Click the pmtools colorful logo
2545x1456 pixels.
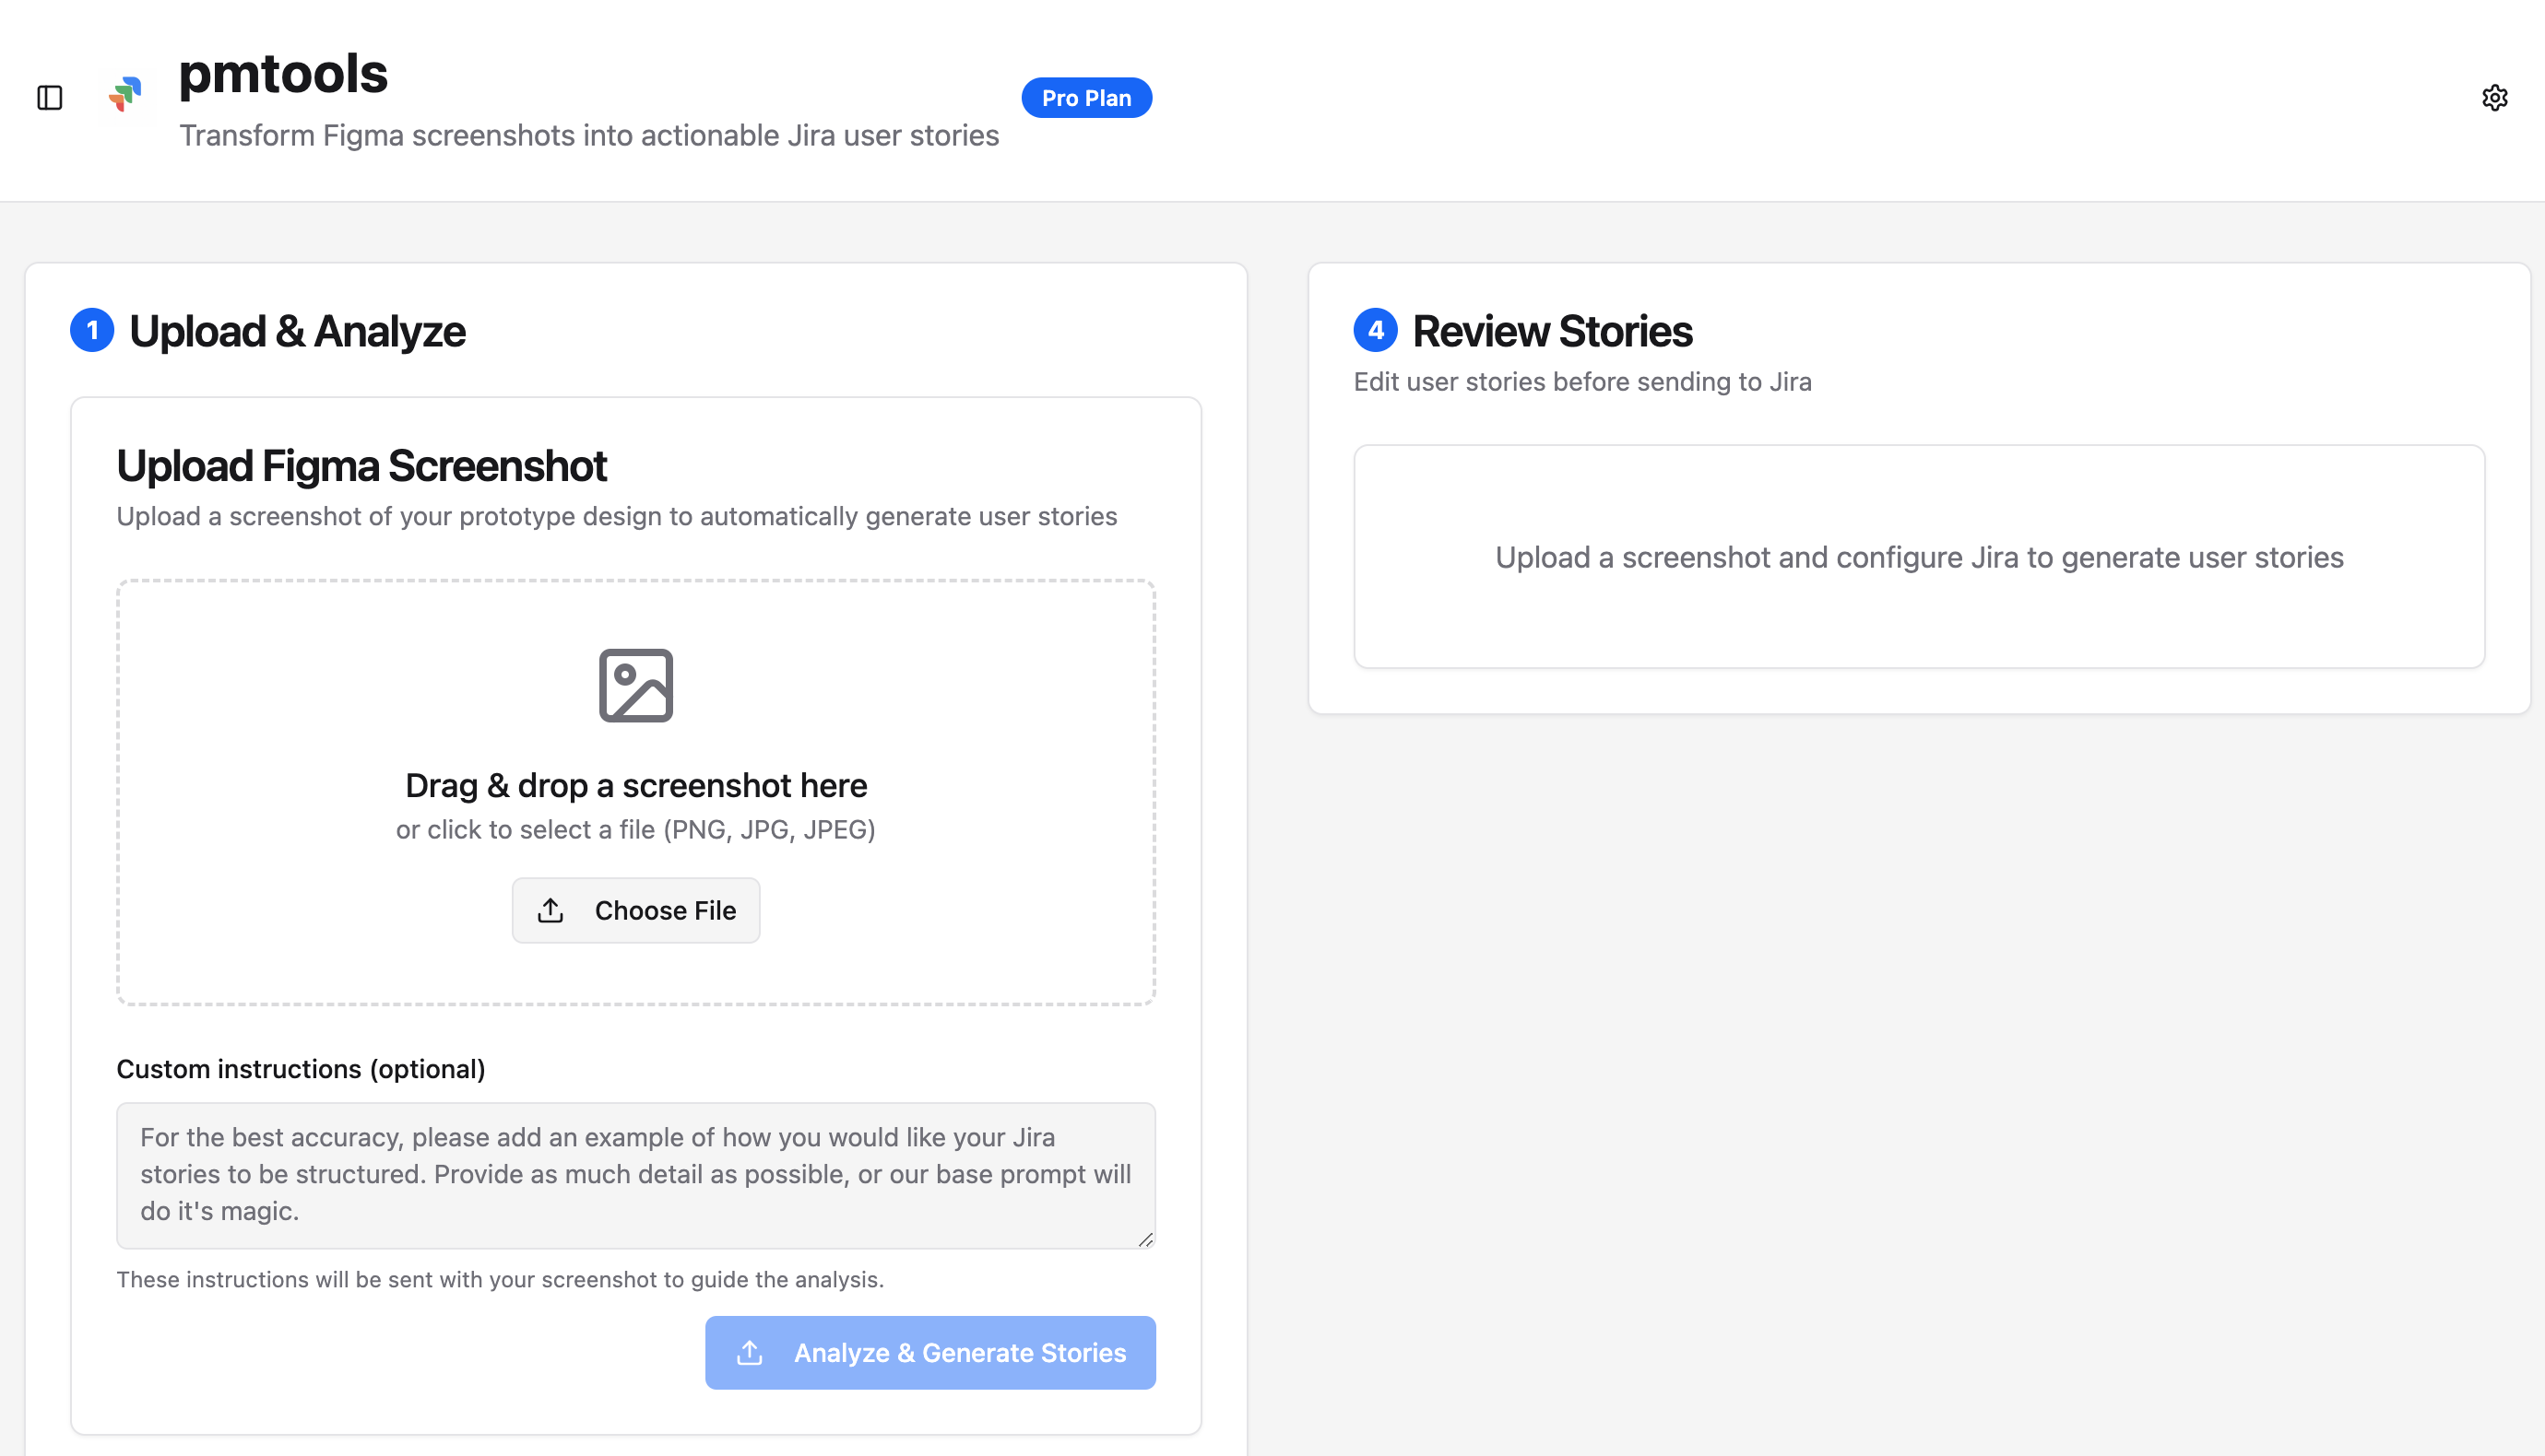tap(126, 94)
